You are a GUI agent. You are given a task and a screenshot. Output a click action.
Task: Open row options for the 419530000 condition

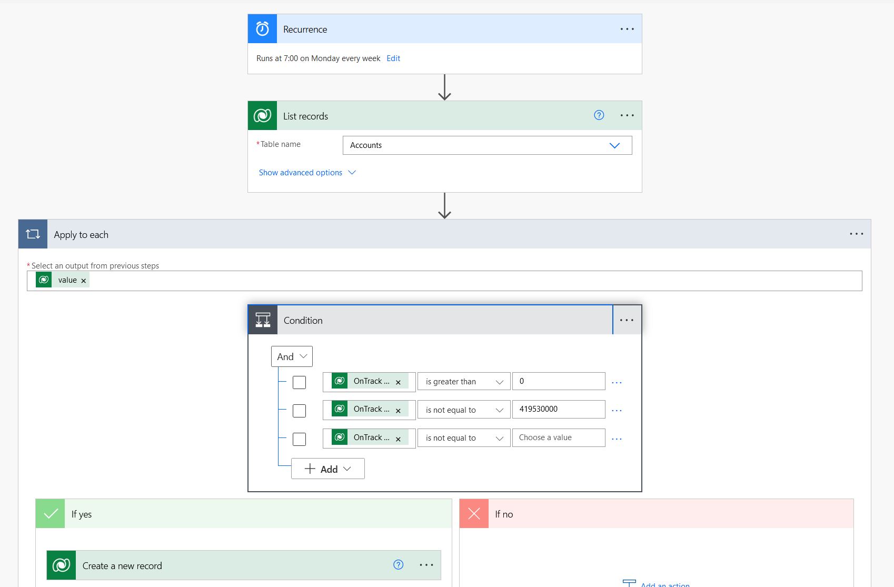point(617,411)
